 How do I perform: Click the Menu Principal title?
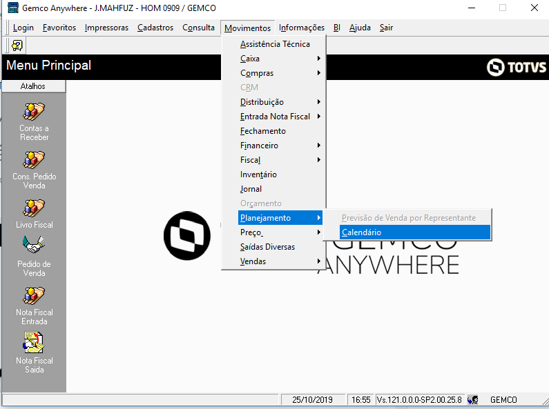click(48, 66)
